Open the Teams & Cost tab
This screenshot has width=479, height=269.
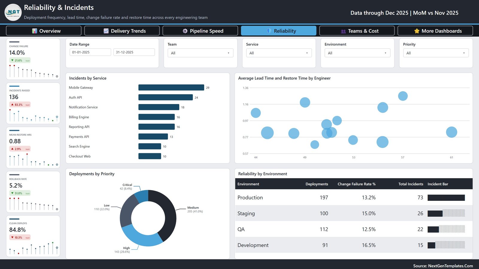[x=357, y=31]
